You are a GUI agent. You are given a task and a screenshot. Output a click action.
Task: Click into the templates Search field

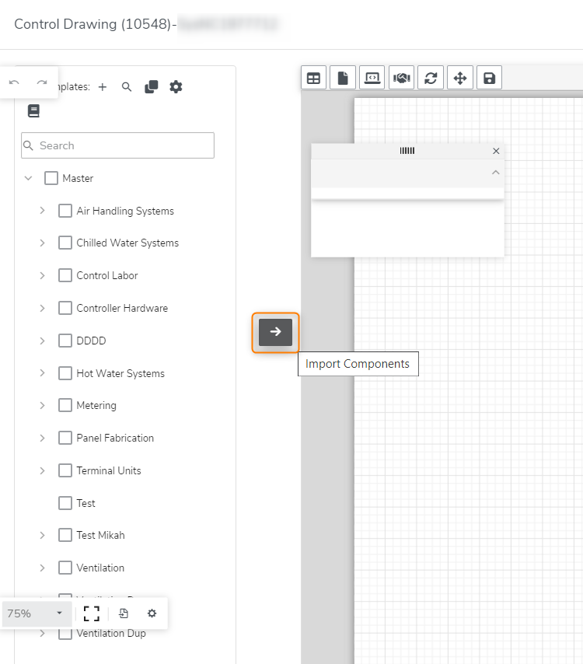(117, 145)
